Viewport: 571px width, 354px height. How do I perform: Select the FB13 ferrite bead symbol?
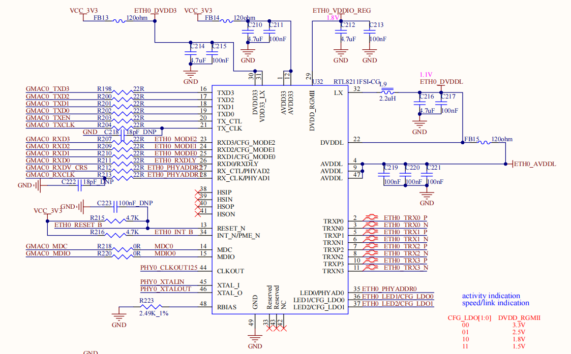tap(119, 21)
